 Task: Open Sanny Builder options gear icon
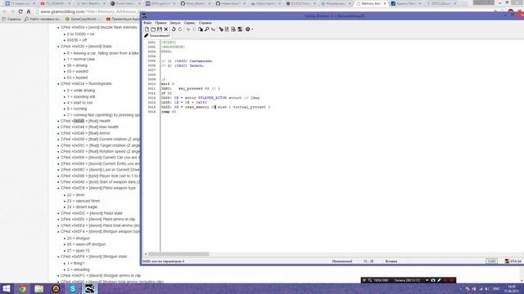tap(247, 29)
